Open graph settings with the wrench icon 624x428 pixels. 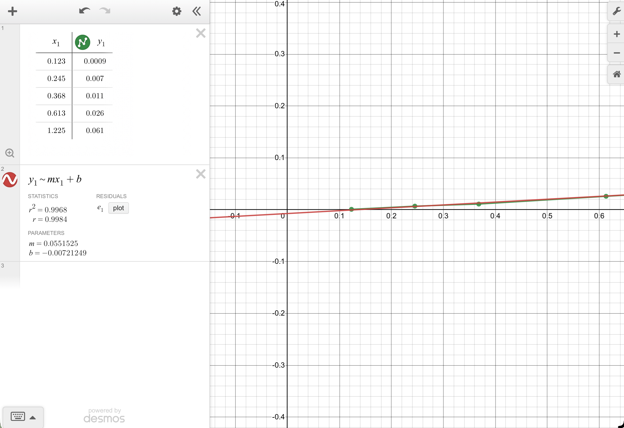pos(616,11)
